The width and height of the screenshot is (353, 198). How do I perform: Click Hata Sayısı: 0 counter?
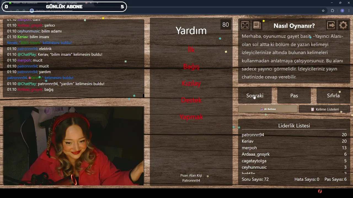(307, 179)
